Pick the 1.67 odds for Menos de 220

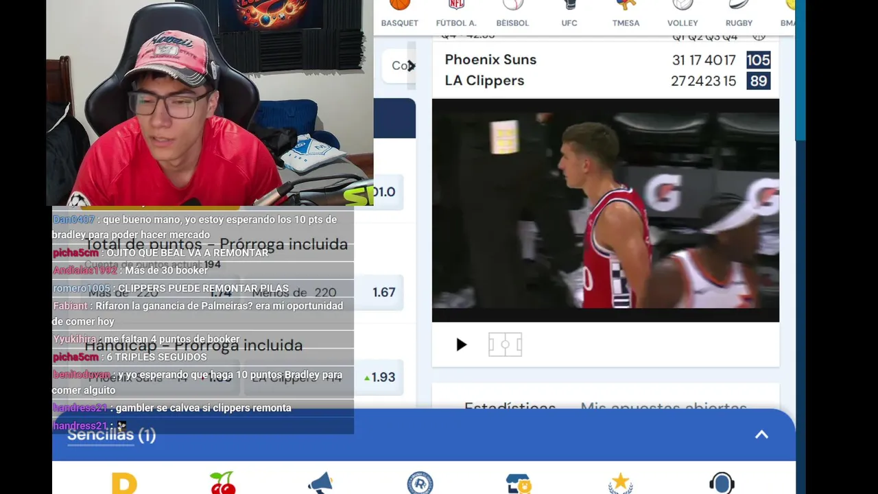pyautogui.click(x=383, y=292)
